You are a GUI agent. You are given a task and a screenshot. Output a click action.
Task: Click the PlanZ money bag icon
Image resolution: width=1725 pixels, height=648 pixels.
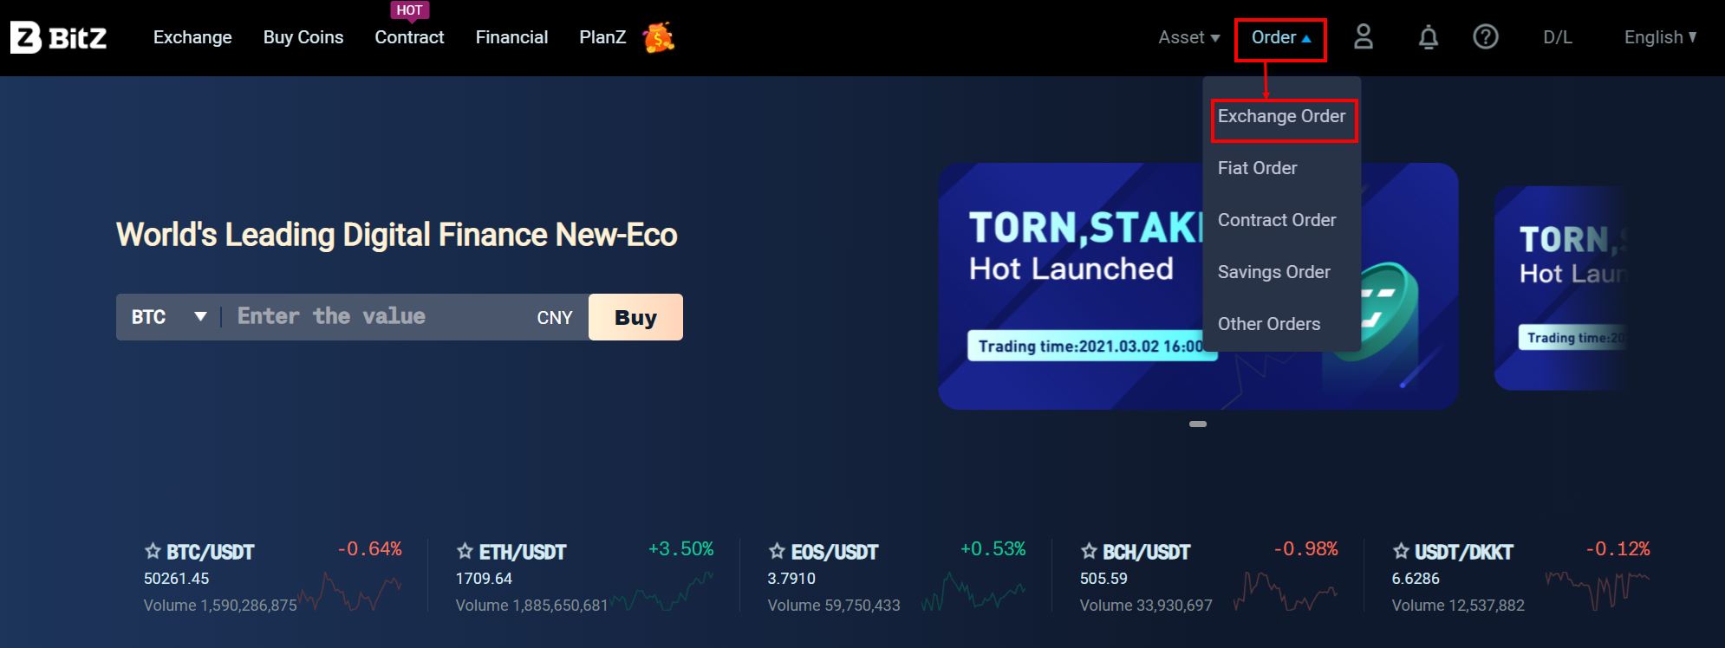click(x=659, y=37)
